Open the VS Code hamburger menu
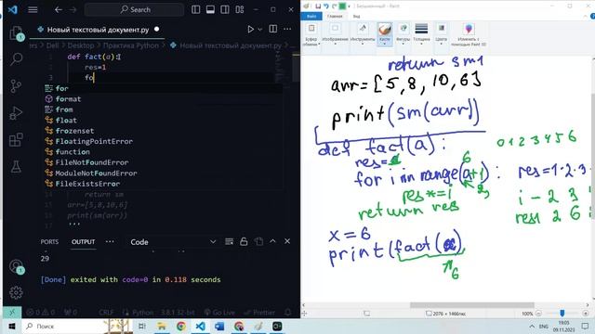This screenshot has width=595, height=334. [33, 9]
